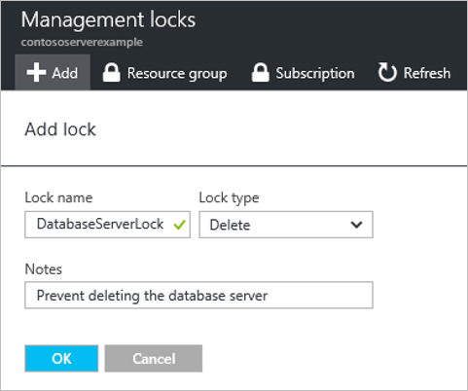Screen dimensions: 468x391
Task: Click into the Notes text field
Action: point(198,295)
